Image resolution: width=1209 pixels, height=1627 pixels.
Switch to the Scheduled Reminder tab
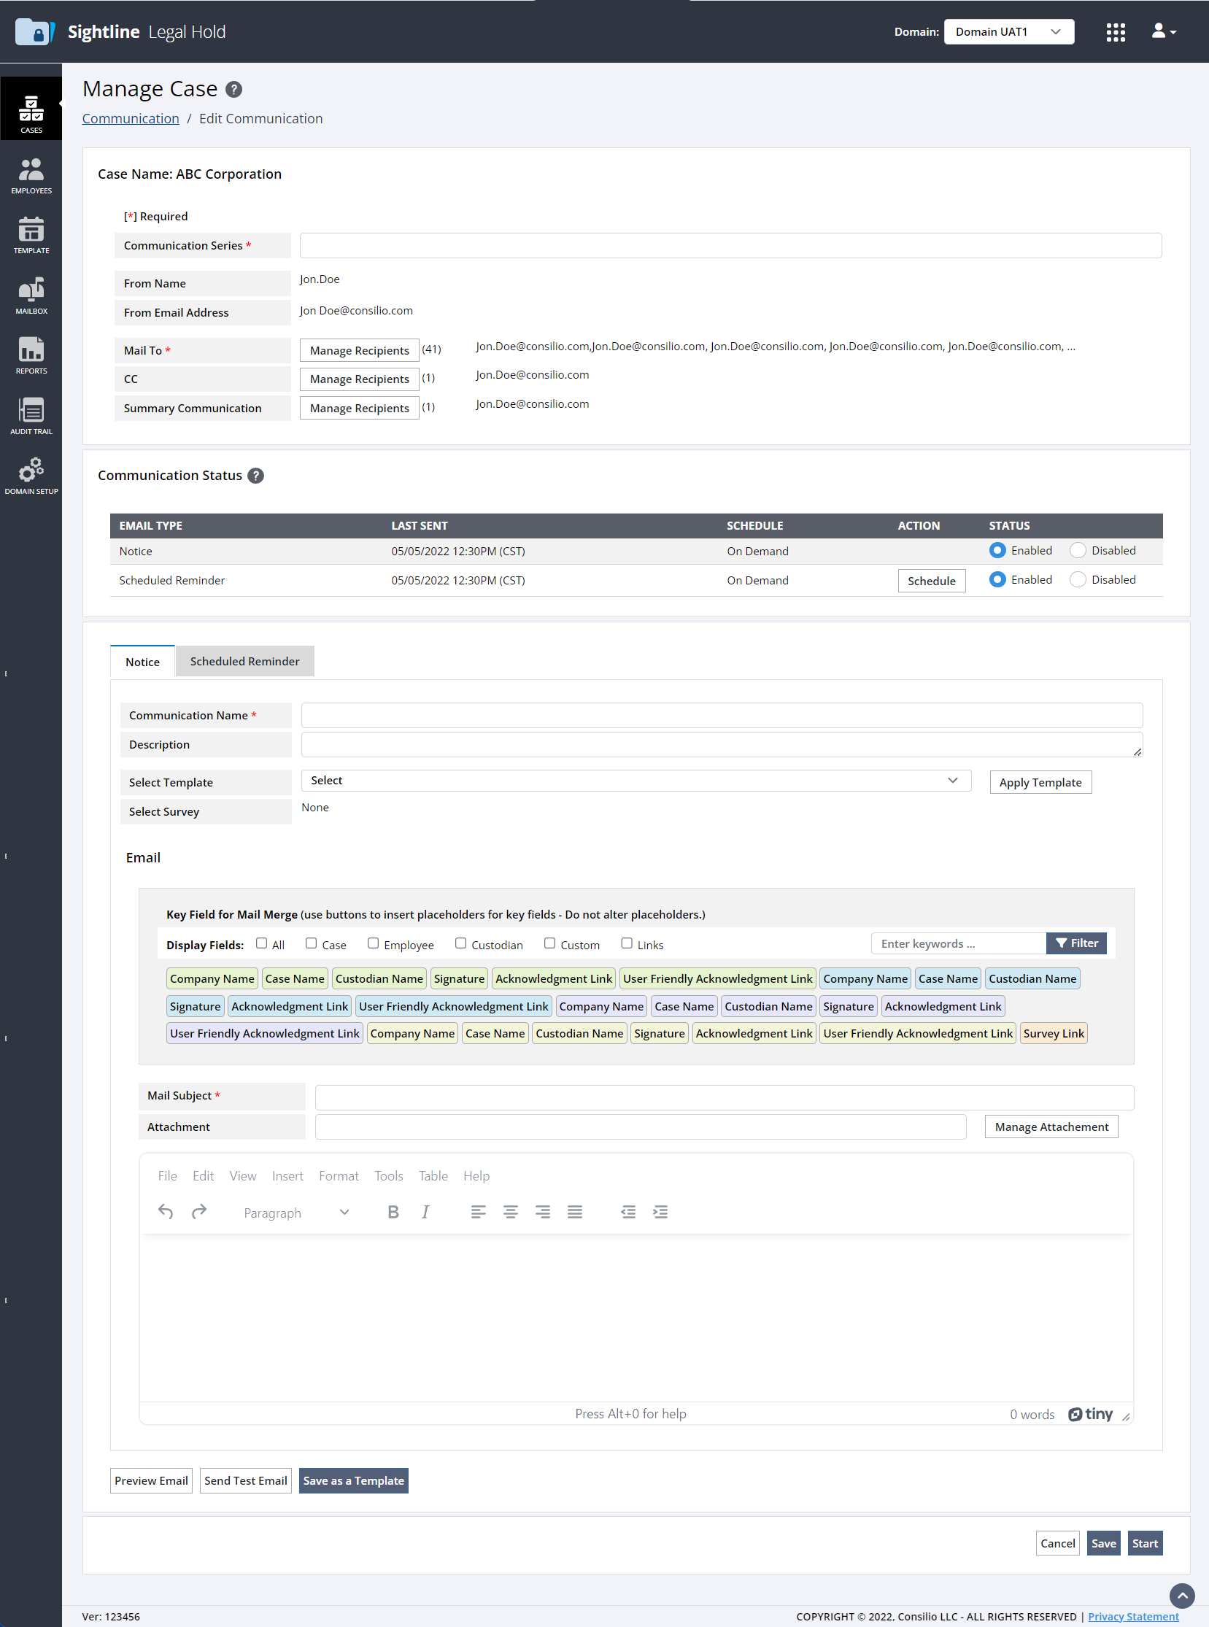point(244,661)
